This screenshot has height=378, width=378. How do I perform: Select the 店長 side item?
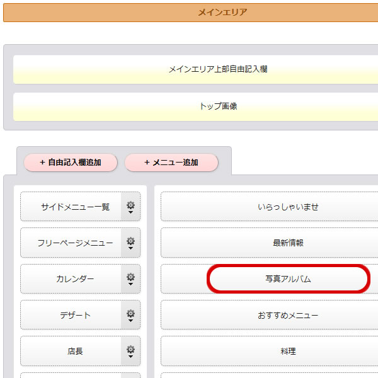pyautogui.click(x=71, y=351)
